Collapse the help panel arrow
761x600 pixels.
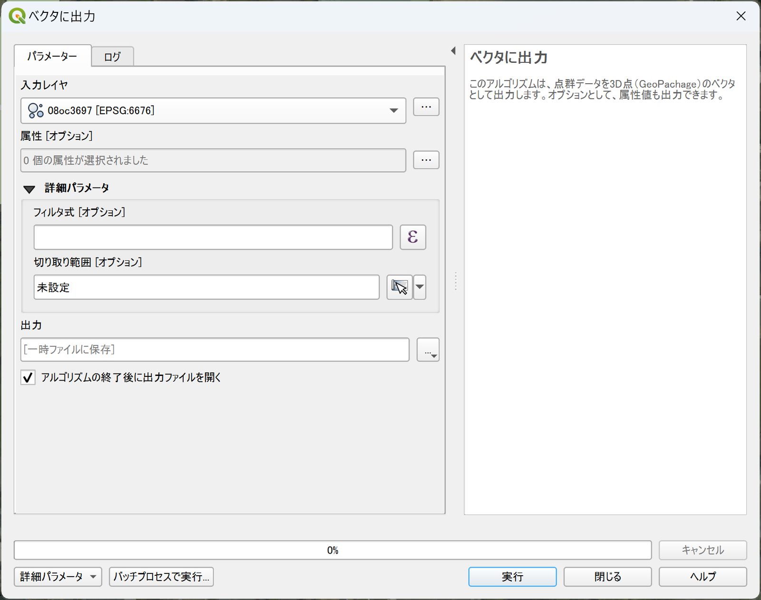coord(453,50)
